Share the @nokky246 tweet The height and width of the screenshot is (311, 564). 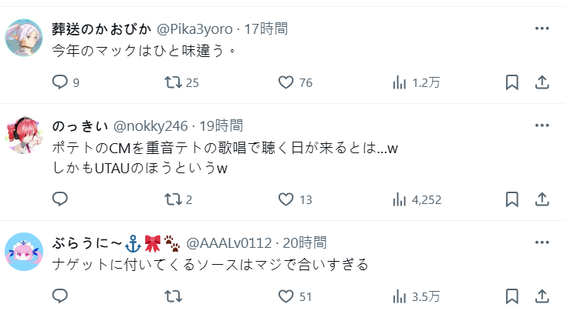click(542, 199)
